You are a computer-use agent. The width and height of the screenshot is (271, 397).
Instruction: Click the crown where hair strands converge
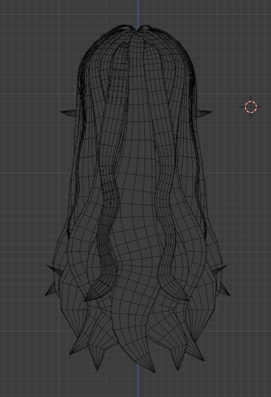138,29
